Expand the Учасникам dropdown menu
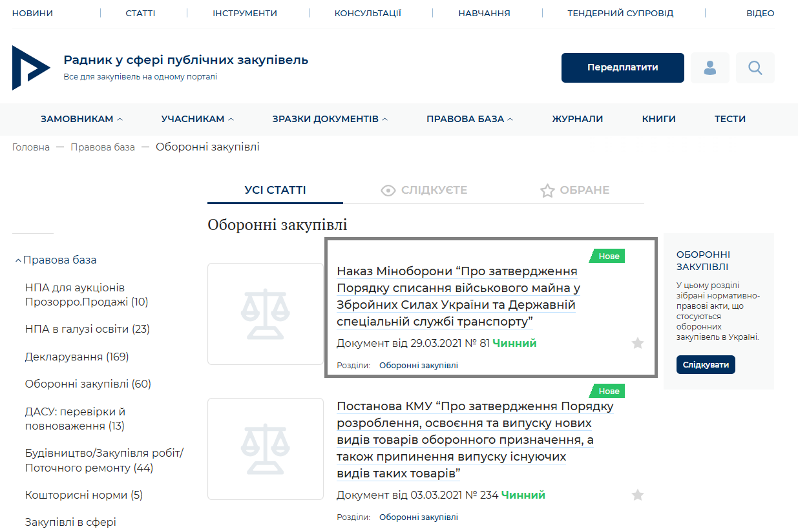The width and height of the screenshot is (798, 531). pyautogui.click(x=197, y=119)
